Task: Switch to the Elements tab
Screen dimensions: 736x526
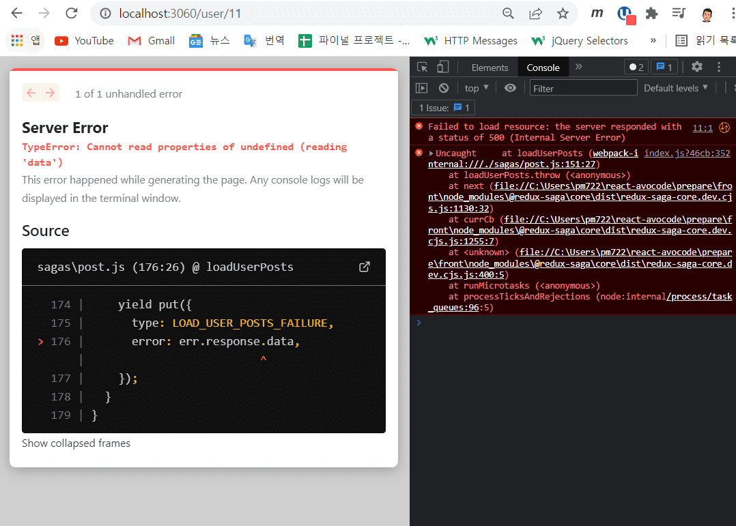Action: point(490,68)
